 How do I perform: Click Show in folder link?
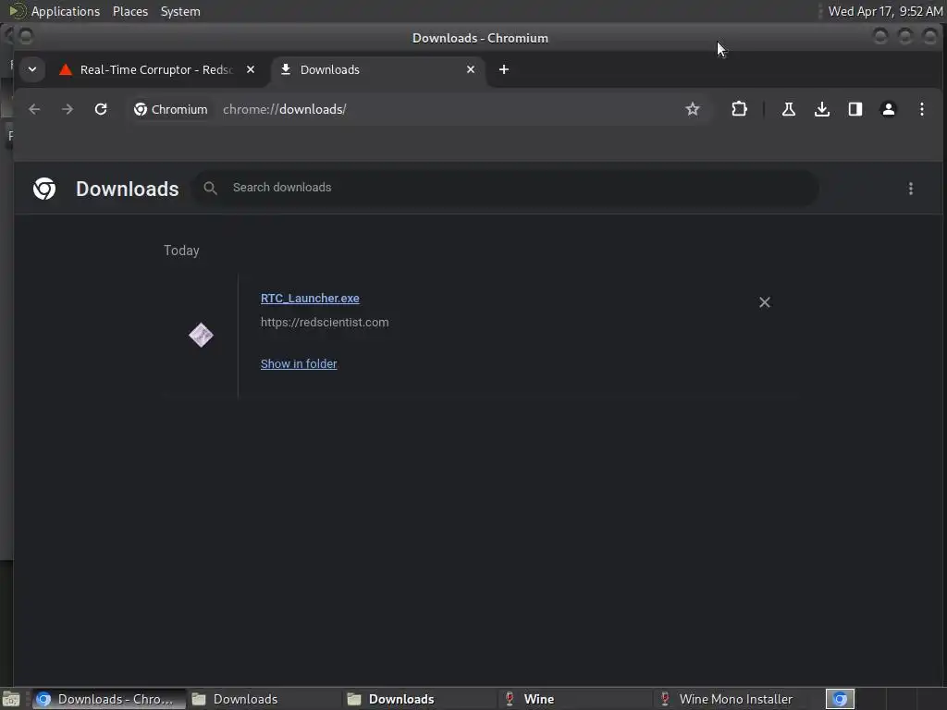click(299, 364)
